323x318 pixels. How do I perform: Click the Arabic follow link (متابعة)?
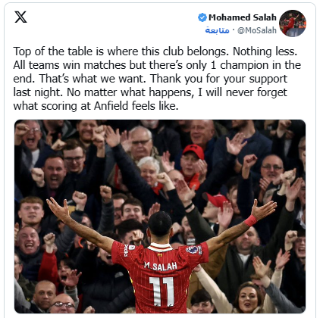tap(218, 30)
